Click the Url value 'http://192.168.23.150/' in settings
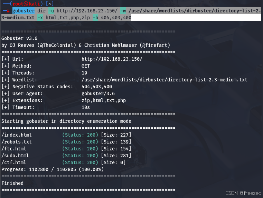 coord(112,59)
